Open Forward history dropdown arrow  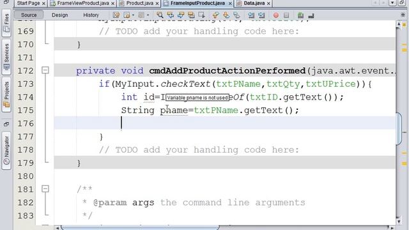tap(148, 15)
